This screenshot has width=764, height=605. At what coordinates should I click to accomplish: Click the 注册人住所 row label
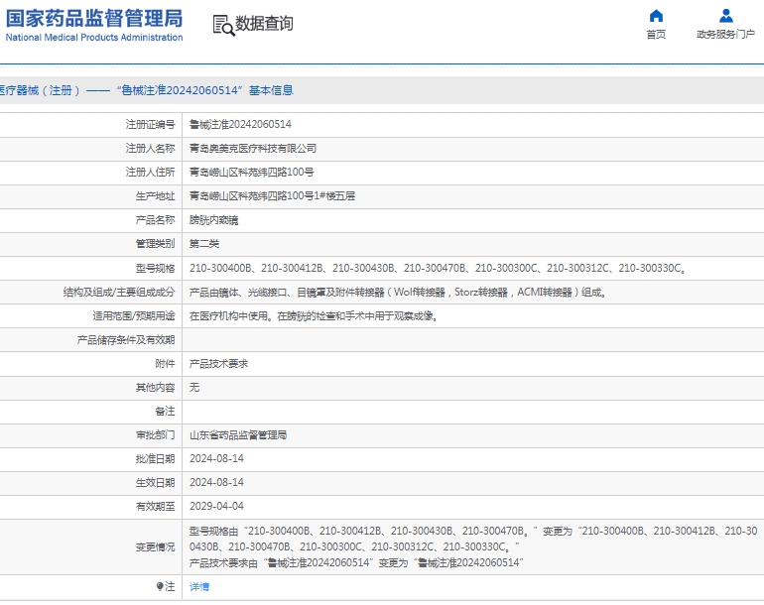coord(150,172)
